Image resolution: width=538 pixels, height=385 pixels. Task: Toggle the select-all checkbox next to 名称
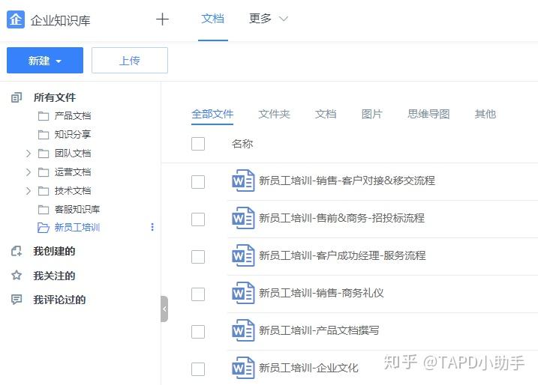[x=198, y=144]
